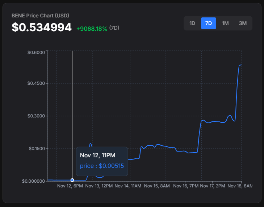Click the current price $0.534994
264x207 pixels.
42,27
